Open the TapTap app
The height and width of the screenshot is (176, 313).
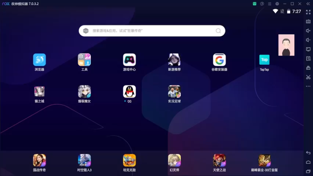(264, 60)
